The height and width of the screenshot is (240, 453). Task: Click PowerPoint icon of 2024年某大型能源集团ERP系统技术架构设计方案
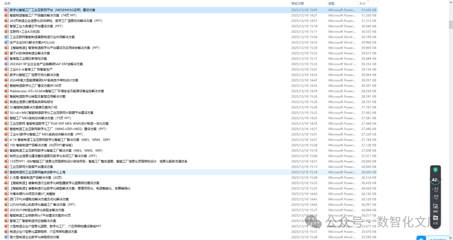7,80
